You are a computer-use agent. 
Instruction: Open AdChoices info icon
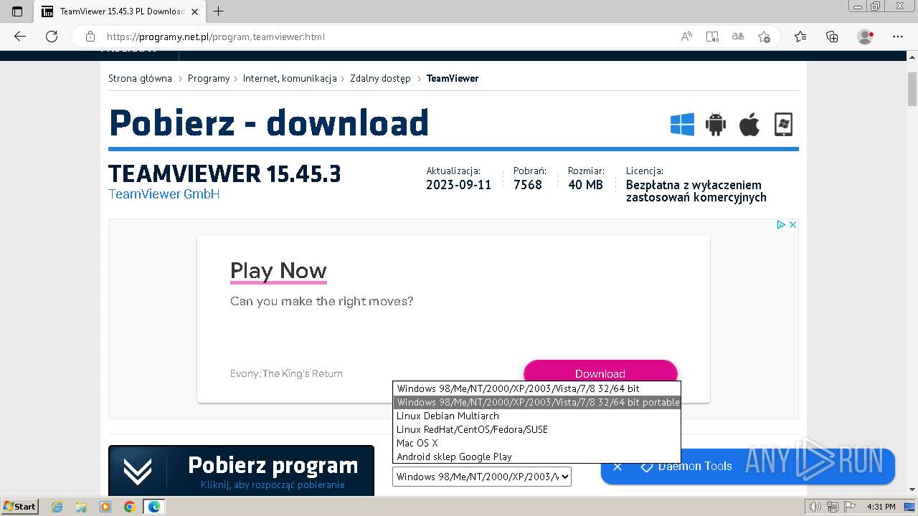tap(781, 225)
